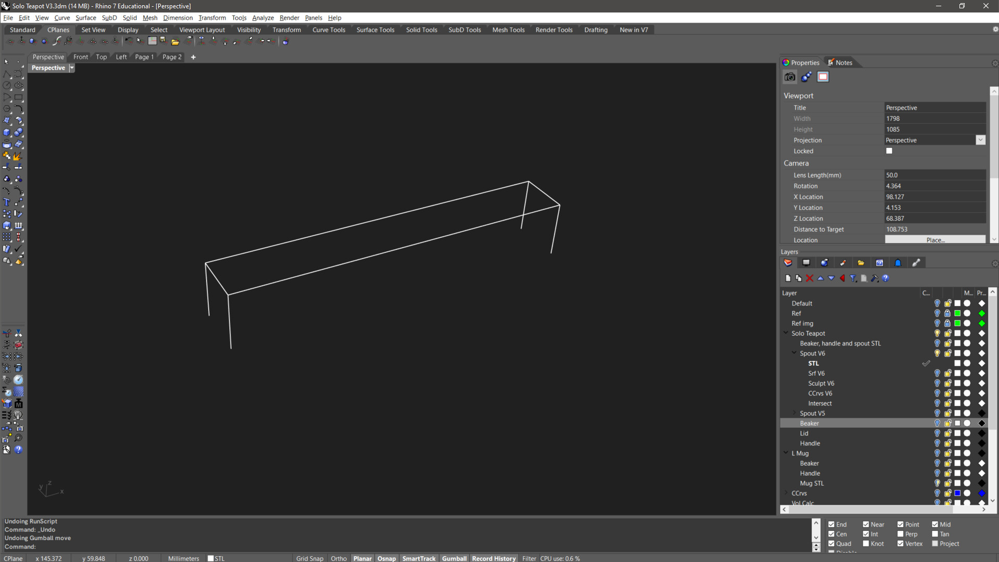This screenshot has width=999, height=562.
Task: Click the open CPlane folder icon
Action: [175, 42]
